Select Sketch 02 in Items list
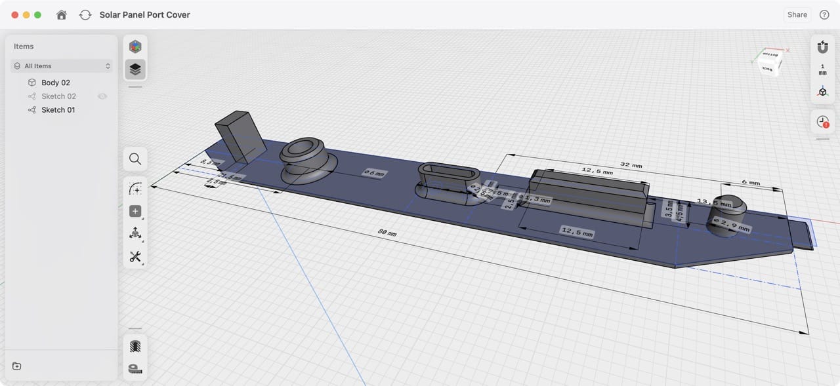Image resolution: width=840 pixels, height=386 pixels. pyautogui.click(x=58, y=96)
